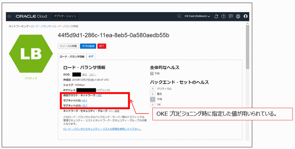Click the 100Mbps shape value

tap(80, 85)
